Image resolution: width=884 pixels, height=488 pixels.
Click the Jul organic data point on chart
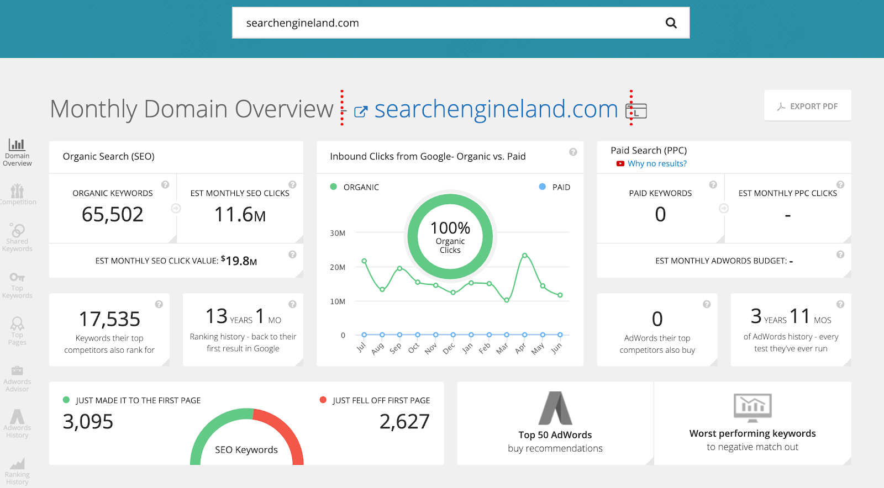click(364, 261)
